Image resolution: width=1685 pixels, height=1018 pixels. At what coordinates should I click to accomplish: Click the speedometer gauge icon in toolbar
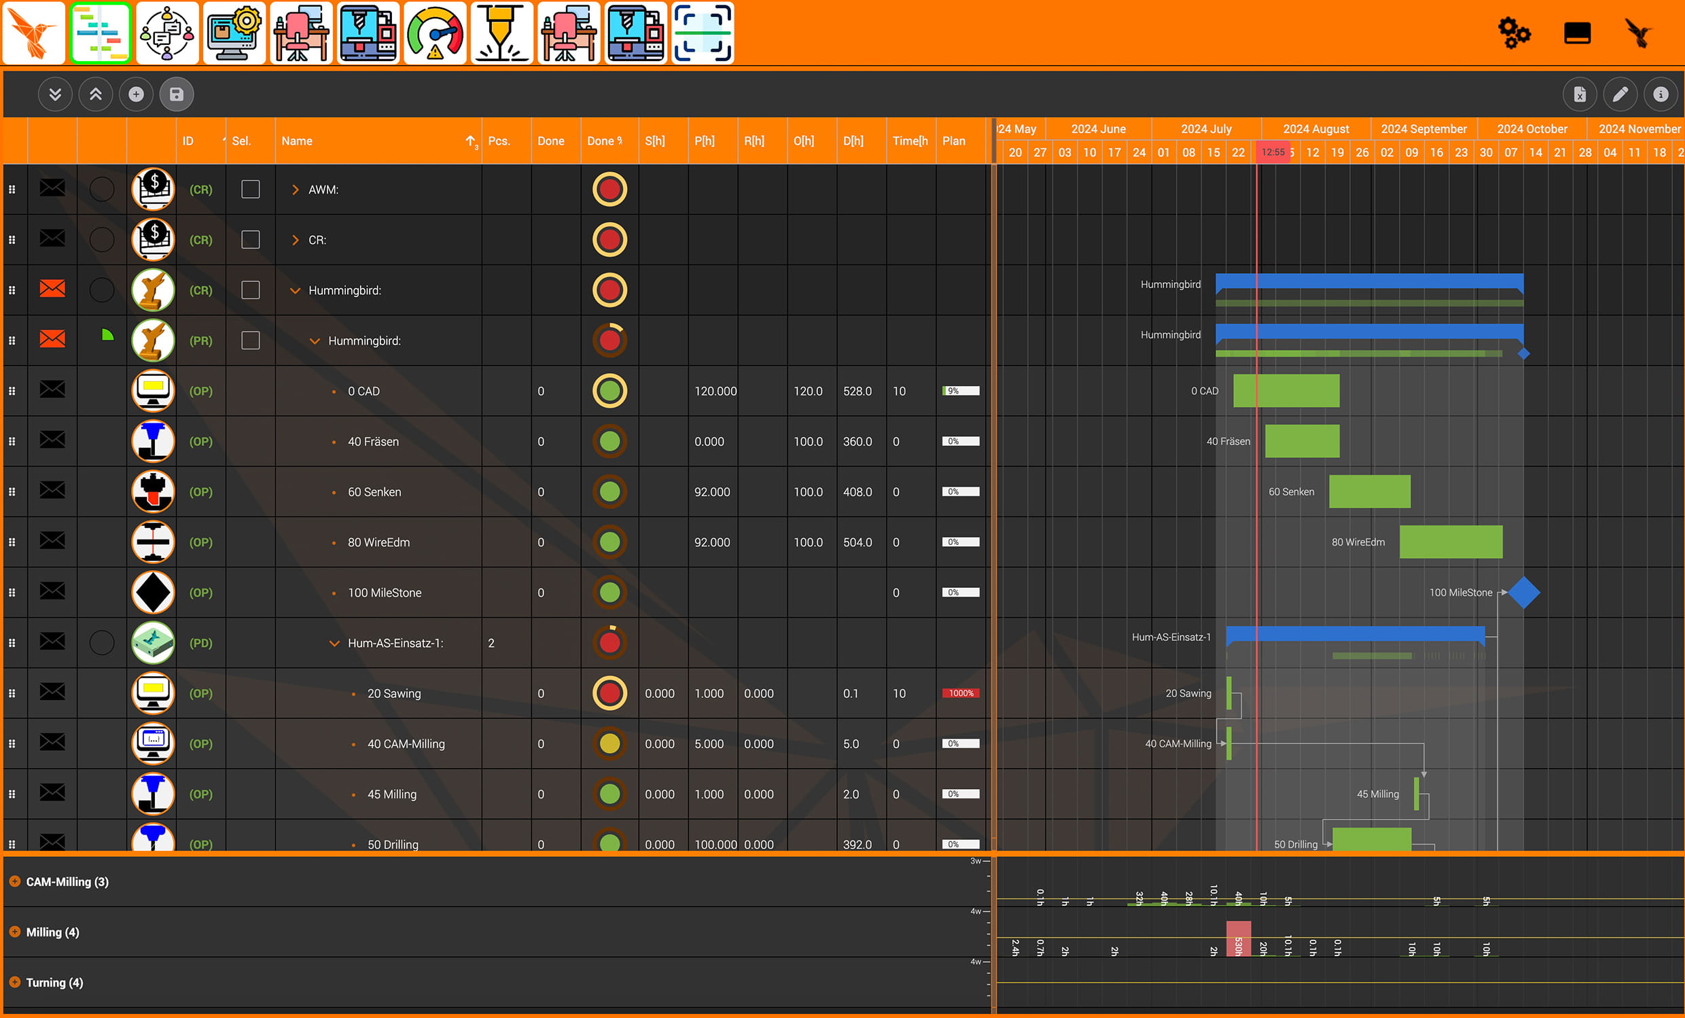coord(434,33)
